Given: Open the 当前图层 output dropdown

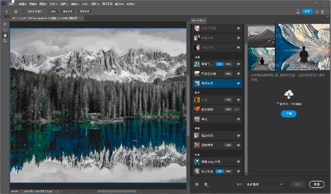Looking at the screenshot, I should (x=264, y=184).
